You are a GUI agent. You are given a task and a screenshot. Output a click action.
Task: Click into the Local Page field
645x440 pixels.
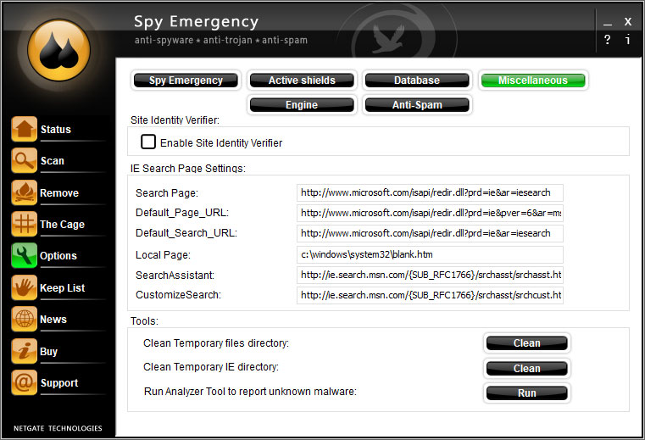tap(430, 254)
